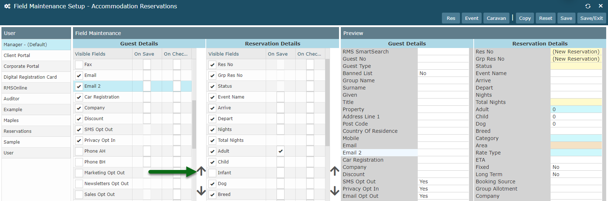
Task: Switch to the Event reservation type
Action: 472,18
